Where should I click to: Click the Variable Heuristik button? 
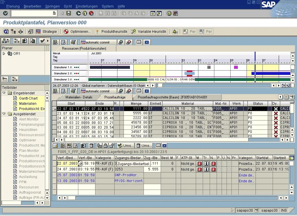pyautogui.click(x=149, y=31)
